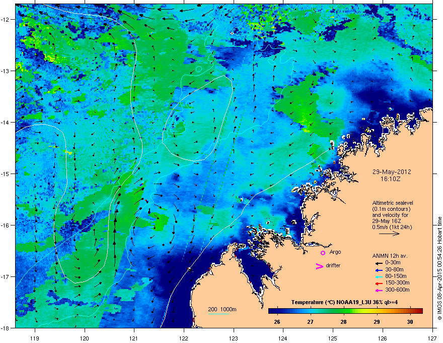
Task: Click the '120' longitude axis label
Action: (85, 338)
